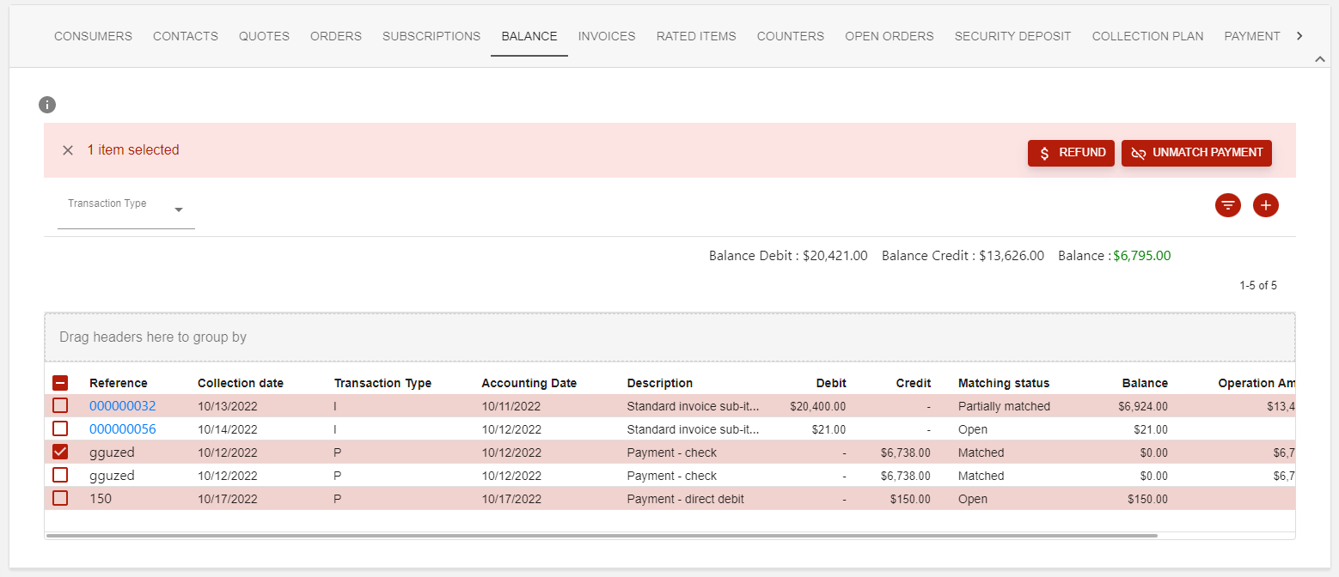Collapse the panel with the up chevron
This screenshot has width=1339, height=577.
(x=1320, y=58)
